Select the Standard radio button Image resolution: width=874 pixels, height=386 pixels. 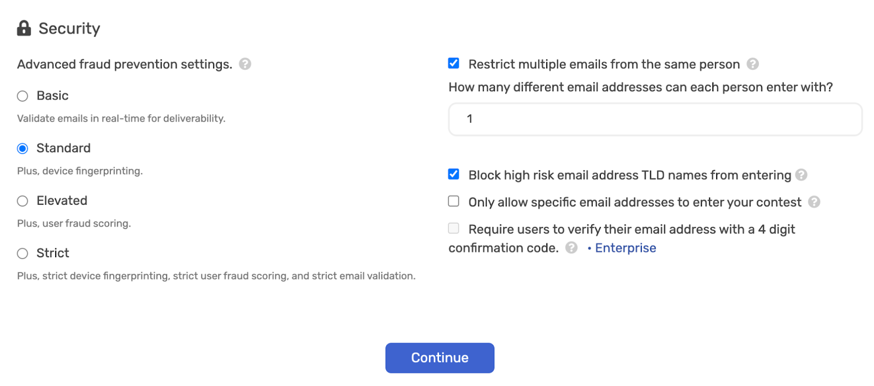22,149
